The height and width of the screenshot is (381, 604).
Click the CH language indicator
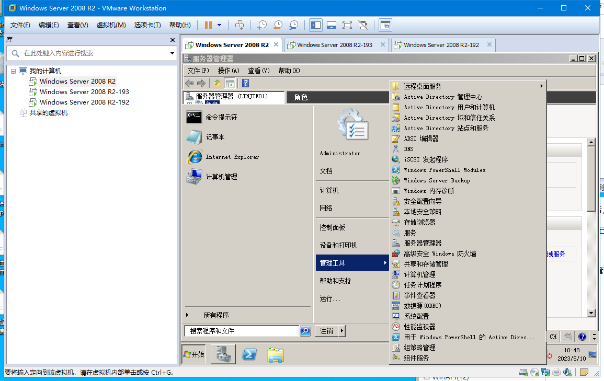click(x=553, y=337)
